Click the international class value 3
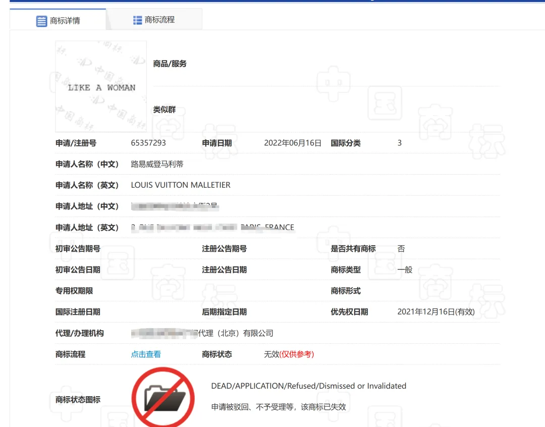The image size is (545, 427). (400, 143)
